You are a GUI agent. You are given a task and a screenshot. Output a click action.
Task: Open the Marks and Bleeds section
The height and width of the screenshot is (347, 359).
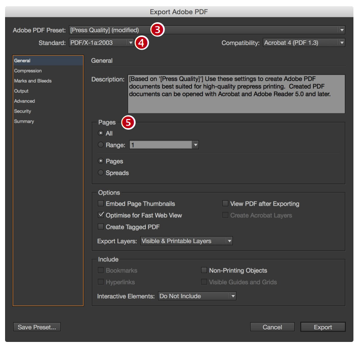tap(48, 81)
